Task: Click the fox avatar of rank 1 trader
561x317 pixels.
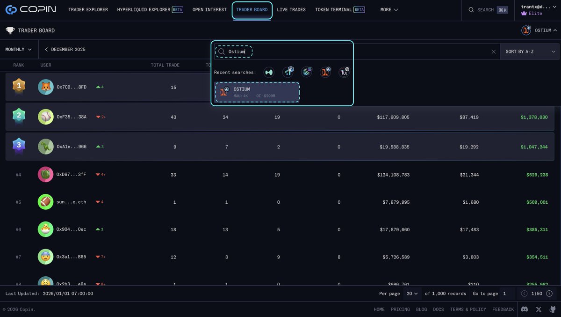Action: [46, 87]
